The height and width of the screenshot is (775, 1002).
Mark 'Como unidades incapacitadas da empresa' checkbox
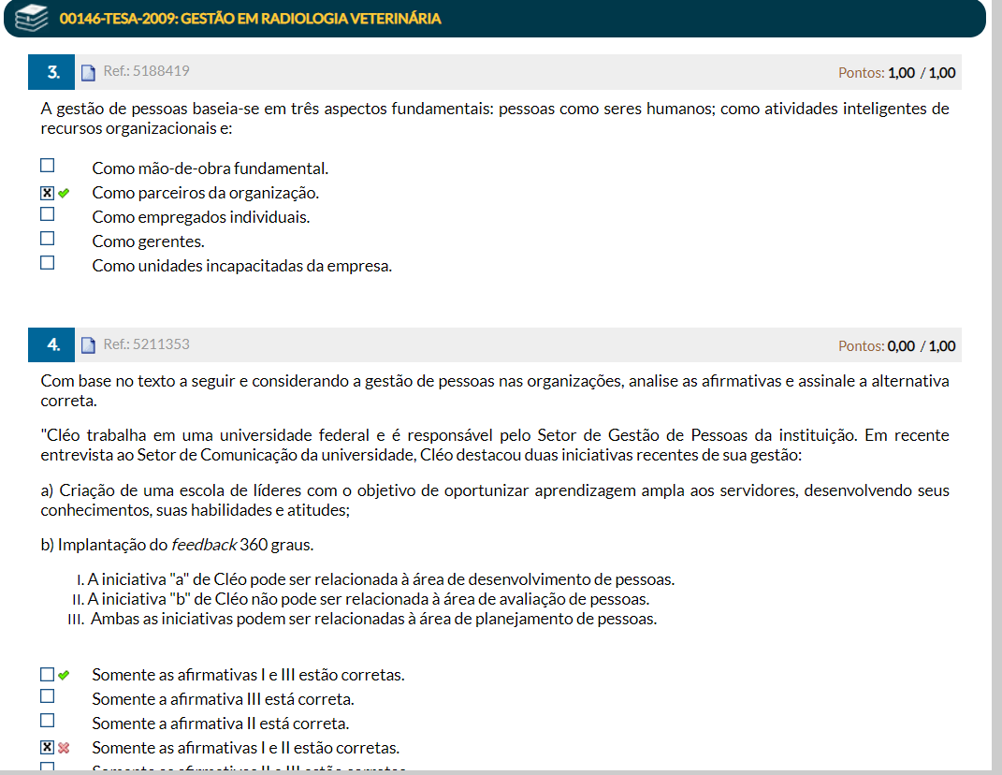[48, 263]
